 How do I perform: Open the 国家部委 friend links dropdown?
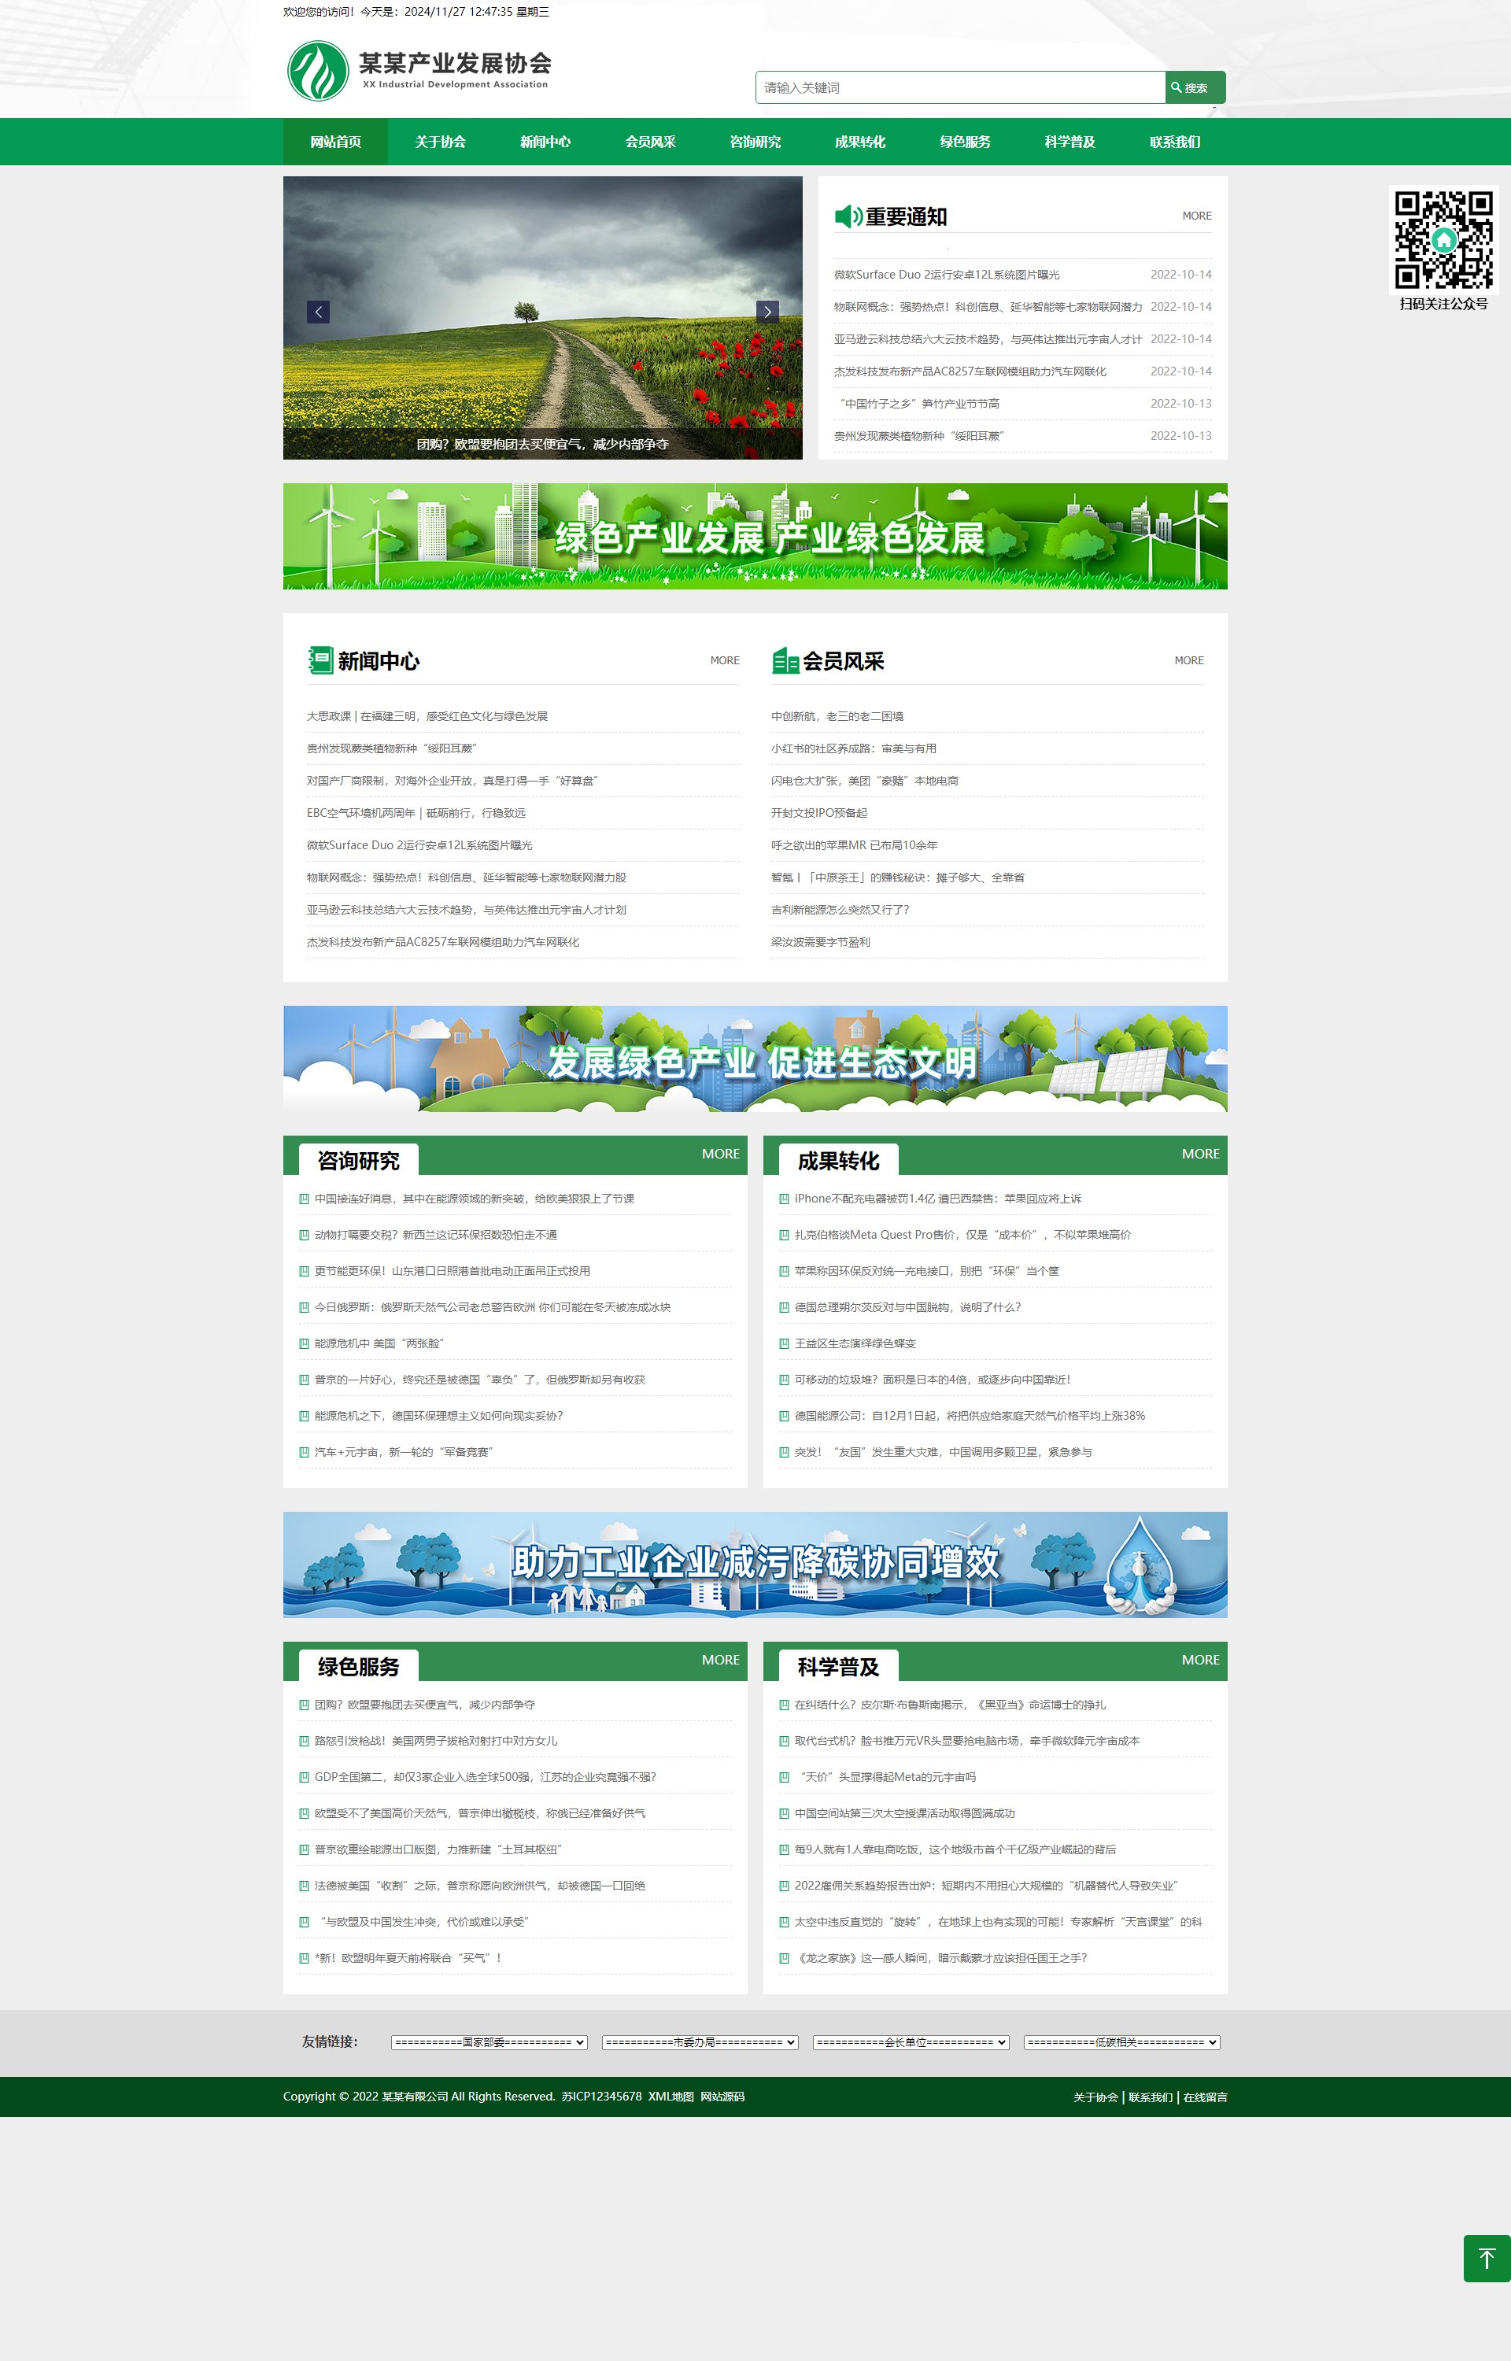[x=489, y=2042]
